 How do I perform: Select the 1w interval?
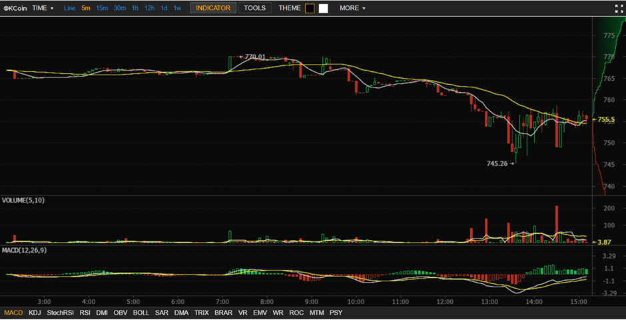pyautogui.click(x=177, y=8)
